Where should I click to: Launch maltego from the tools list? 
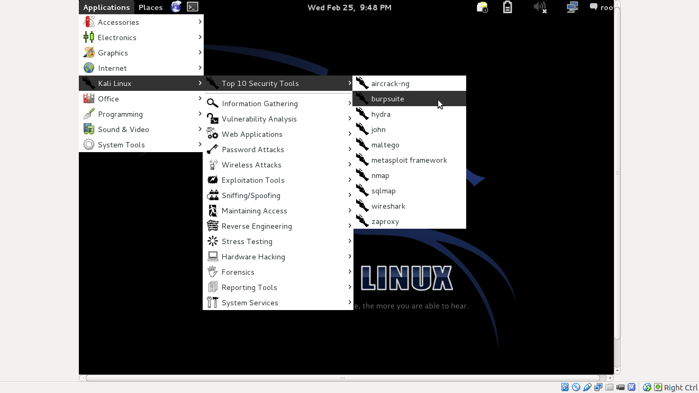click(410, 145)
